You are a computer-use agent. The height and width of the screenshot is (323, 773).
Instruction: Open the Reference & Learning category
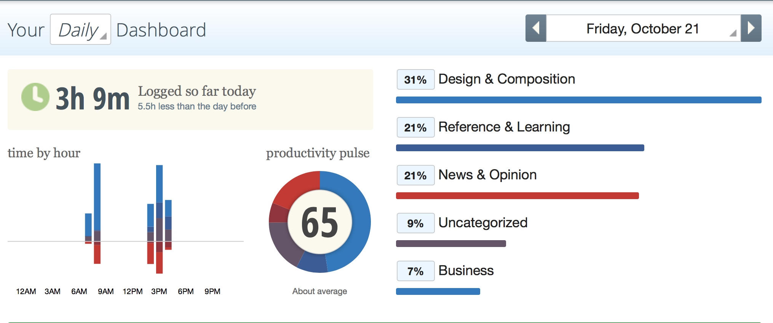504,127
